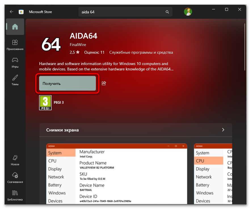The height and width of the screenshot is (209, 251).
Task: Open the Библиотека library
Action: [15, 195]
